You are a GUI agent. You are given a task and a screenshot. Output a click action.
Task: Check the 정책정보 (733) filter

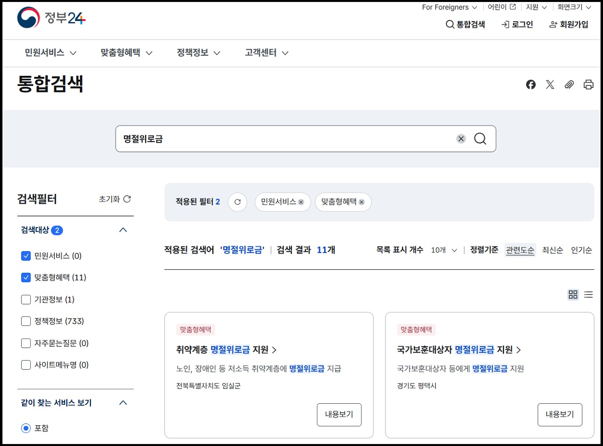[26, 321]
